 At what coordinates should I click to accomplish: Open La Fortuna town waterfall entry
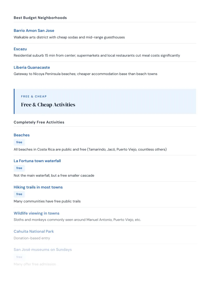[37, 161]
